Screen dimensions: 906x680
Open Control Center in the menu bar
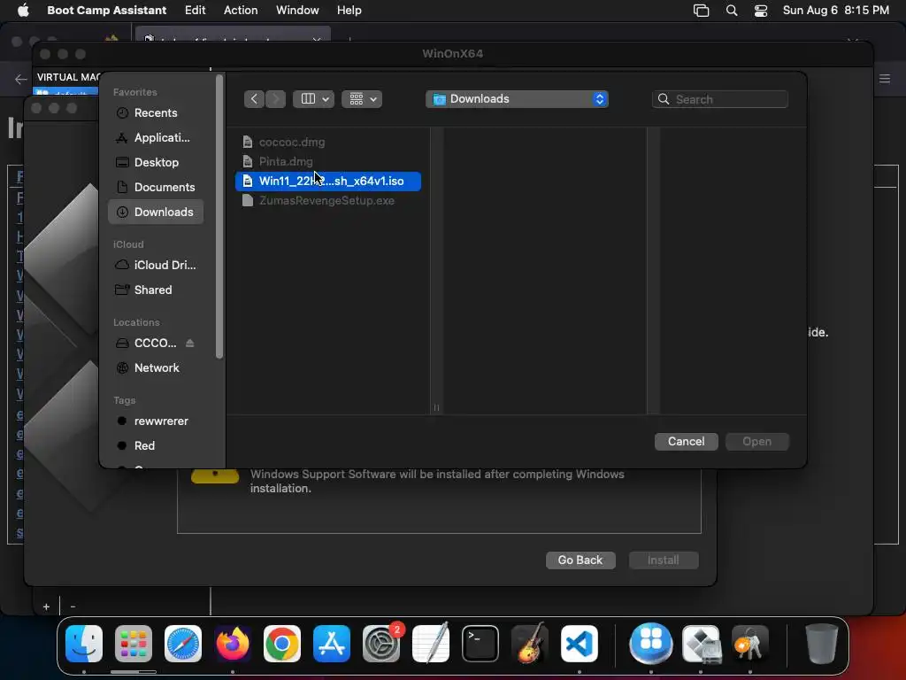pyautogui.click(x=761, y=10)
